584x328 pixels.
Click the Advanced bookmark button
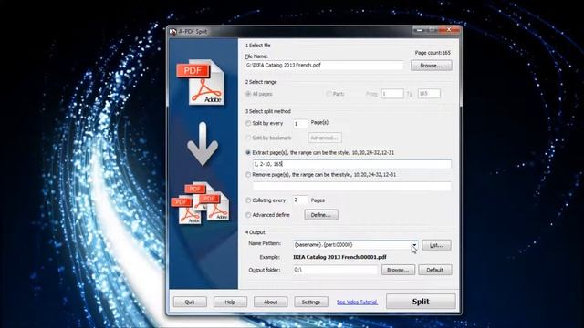click(325, 138)
